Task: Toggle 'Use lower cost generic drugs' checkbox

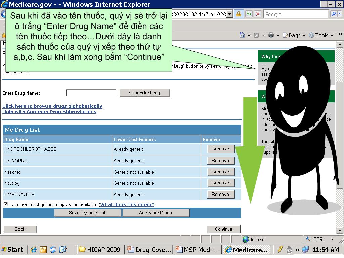Action: [x=6, y=204]
